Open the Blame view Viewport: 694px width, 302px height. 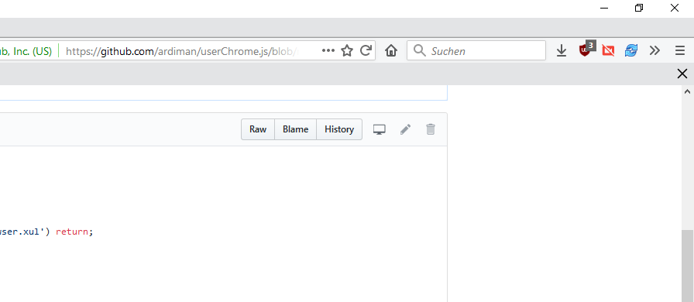[296, 129]
